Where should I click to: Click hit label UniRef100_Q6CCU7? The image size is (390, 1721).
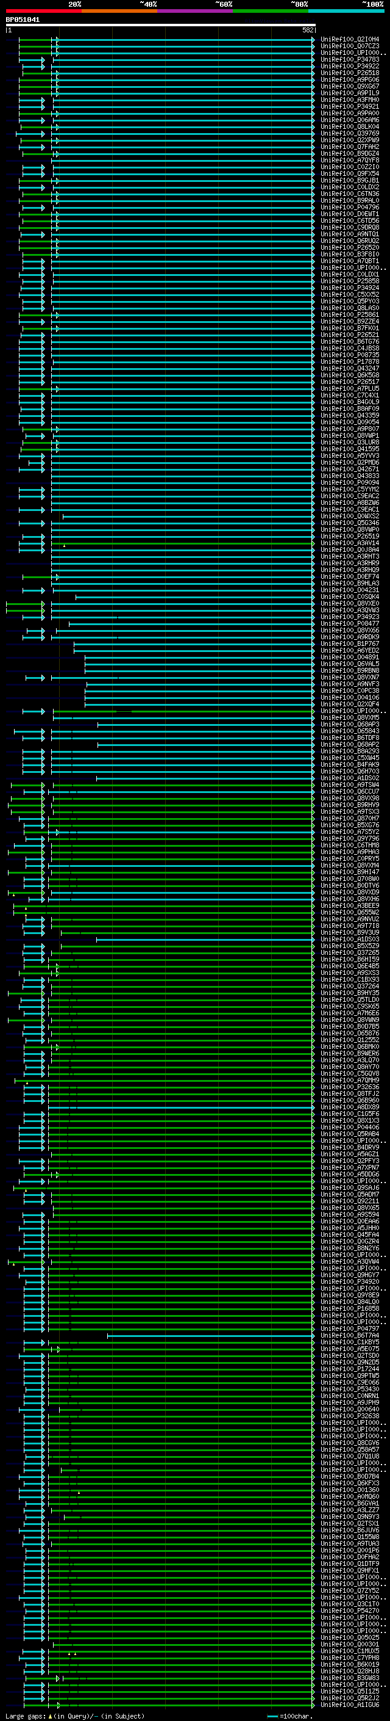[x=350, y=791]
